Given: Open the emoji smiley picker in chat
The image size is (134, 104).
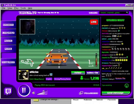Looking at the screenshot, I should (x=126, y=86).
